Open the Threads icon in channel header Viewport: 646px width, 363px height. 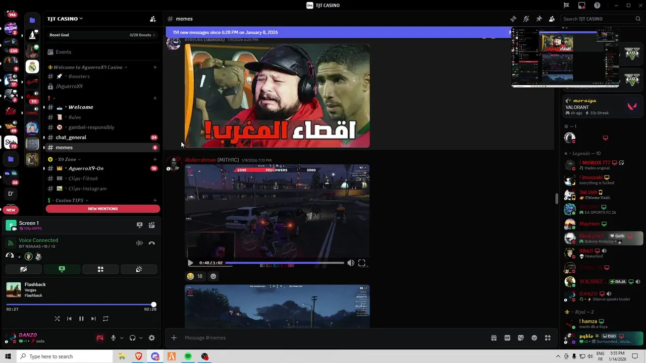(x=513, y=19)
